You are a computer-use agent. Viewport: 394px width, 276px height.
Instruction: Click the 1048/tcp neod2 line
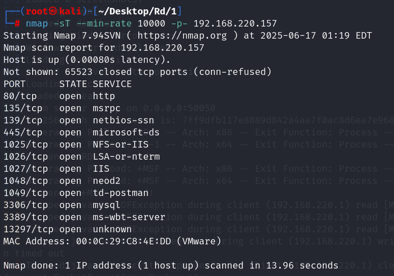[x=52, y=181]
